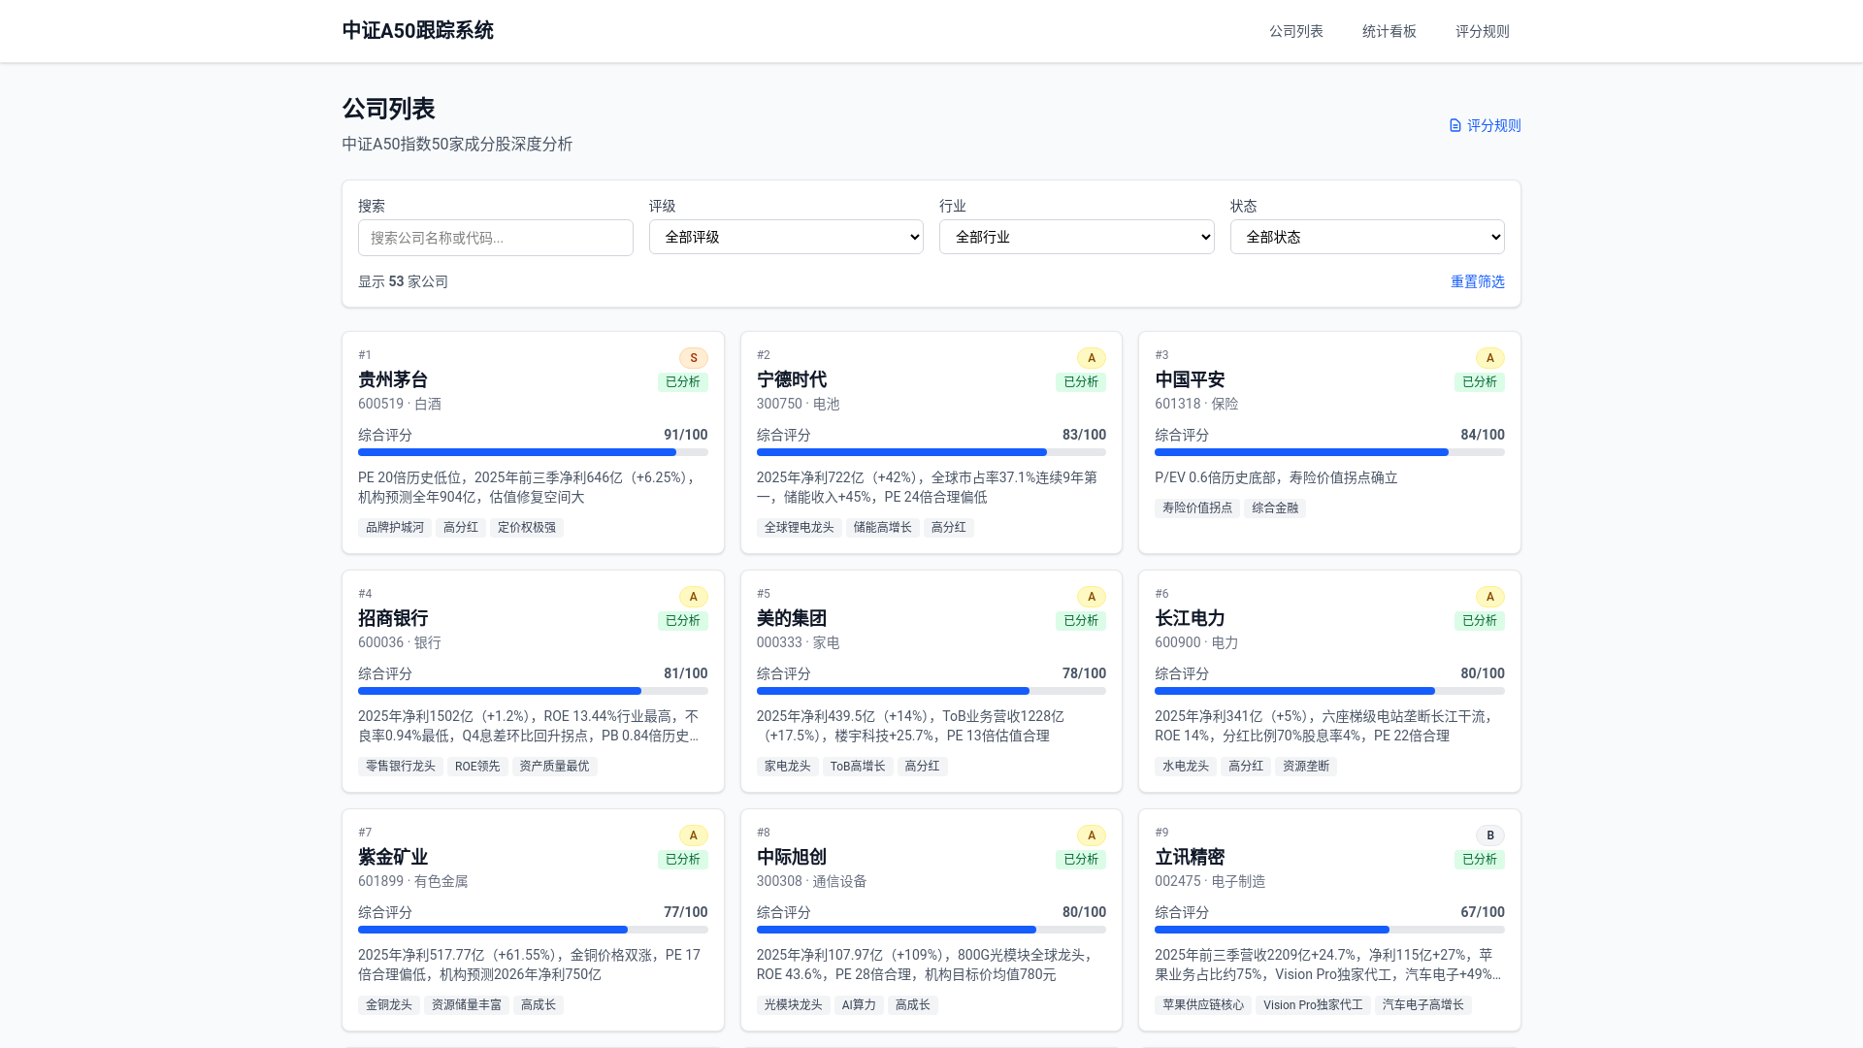Click the A rating badge on 中际旭创

1092,835
